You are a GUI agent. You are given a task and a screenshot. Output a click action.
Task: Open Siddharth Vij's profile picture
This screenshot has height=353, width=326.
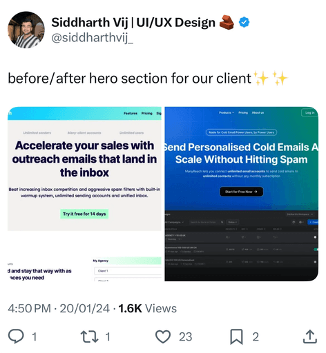tap(26, 30)
